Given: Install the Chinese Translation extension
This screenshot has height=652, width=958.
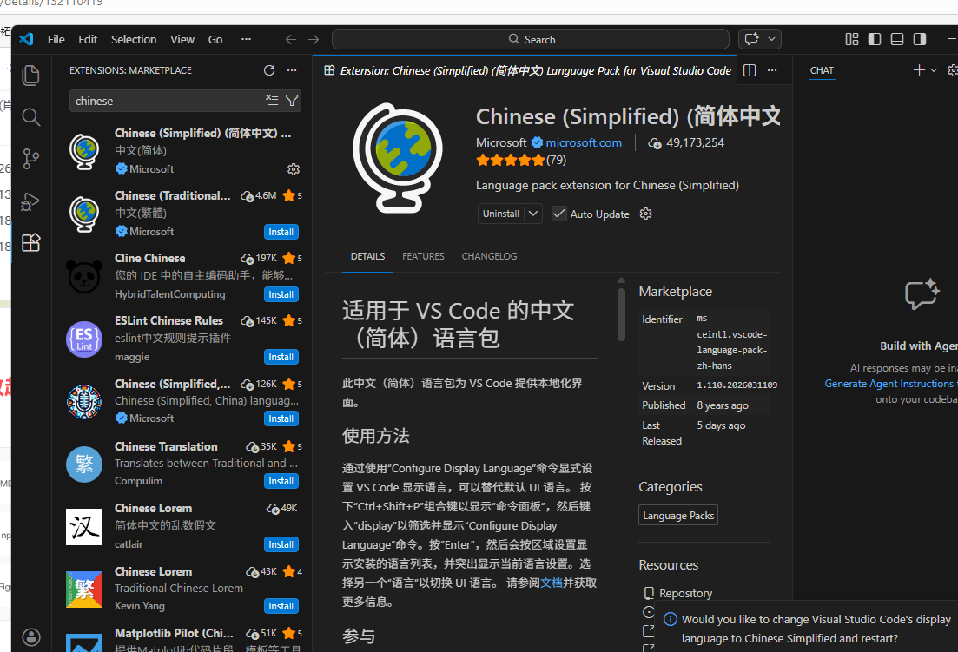Looking at the screenshot, I should pos(281,481).
